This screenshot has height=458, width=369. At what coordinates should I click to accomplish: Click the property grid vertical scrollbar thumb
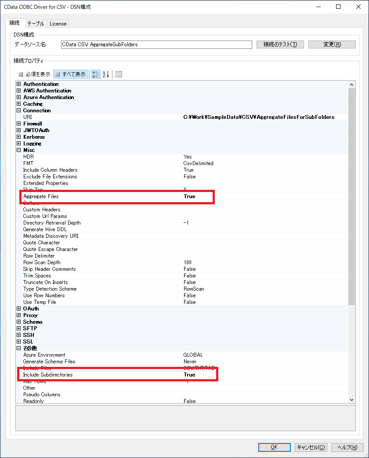pyautogui.click(x=351, y=196)
